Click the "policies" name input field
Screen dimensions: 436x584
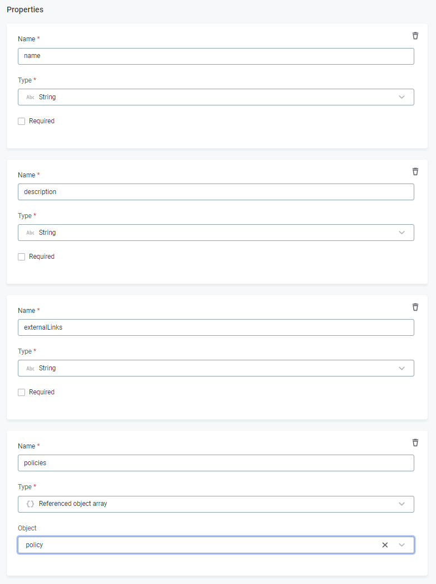pos(216,463)
